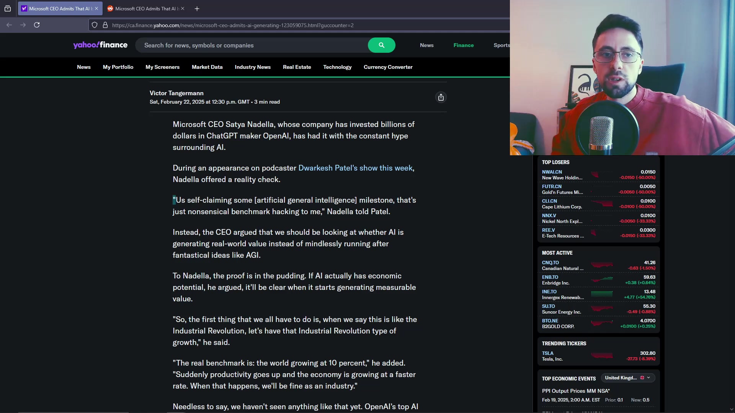Open the Firefox tab list icon
This screenshot has height=413, width=735.
click(8, 8)
